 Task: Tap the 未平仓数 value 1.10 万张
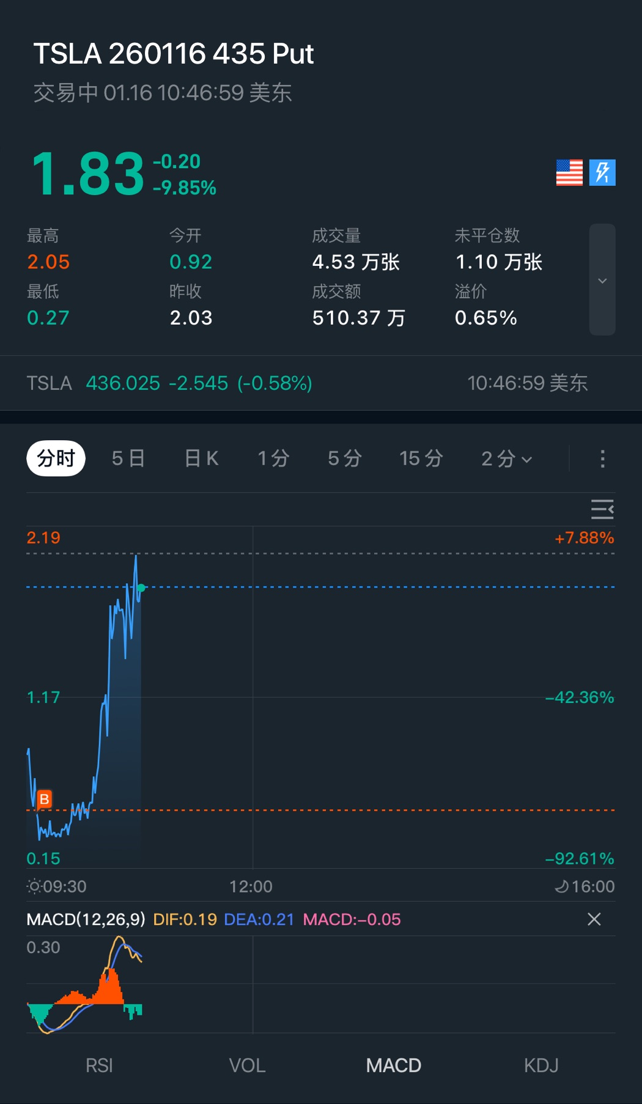click(x=499, y=262)
